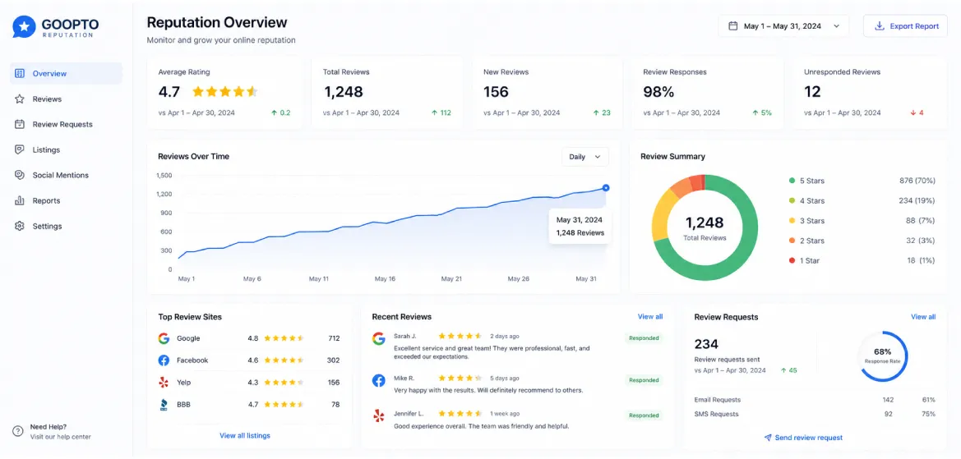This screenshot has width=961, height=459.
Task: Click SMS Requests row label
Action: pos(717,415)
